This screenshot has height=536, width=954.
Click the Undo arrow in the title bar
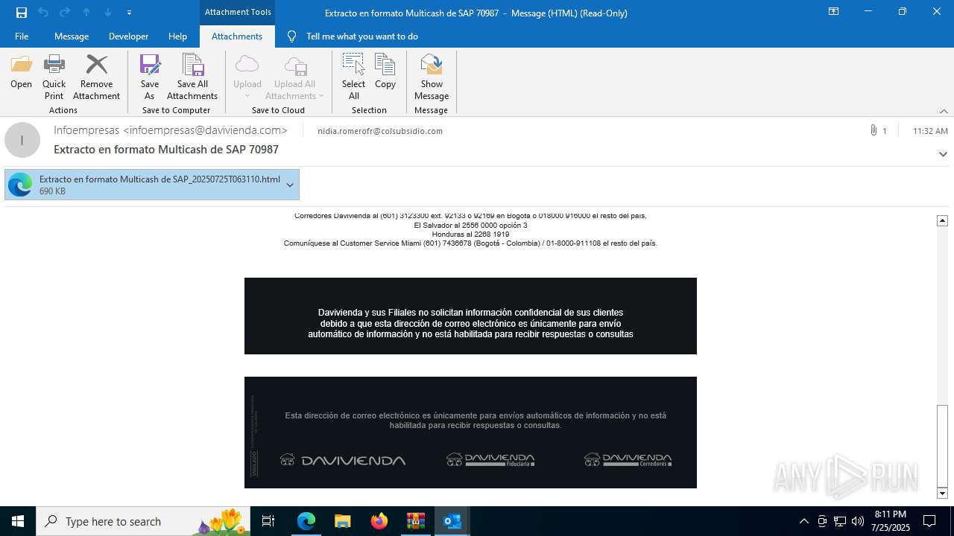pyautogui.click(x=42, y=13)
